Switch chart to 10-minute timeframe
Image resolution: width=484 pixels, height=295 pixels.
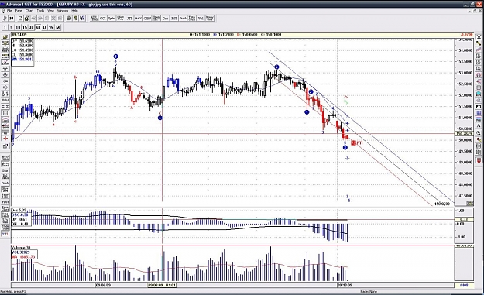pos(18,27)
